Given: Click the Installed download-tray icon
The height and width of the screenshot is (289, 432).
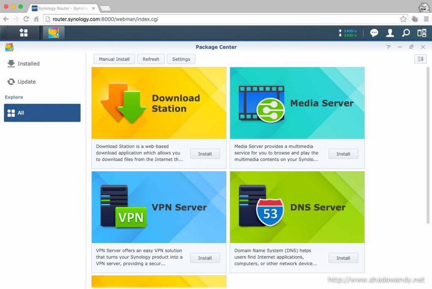Looking at the screenshot, I should pos(11,63).
